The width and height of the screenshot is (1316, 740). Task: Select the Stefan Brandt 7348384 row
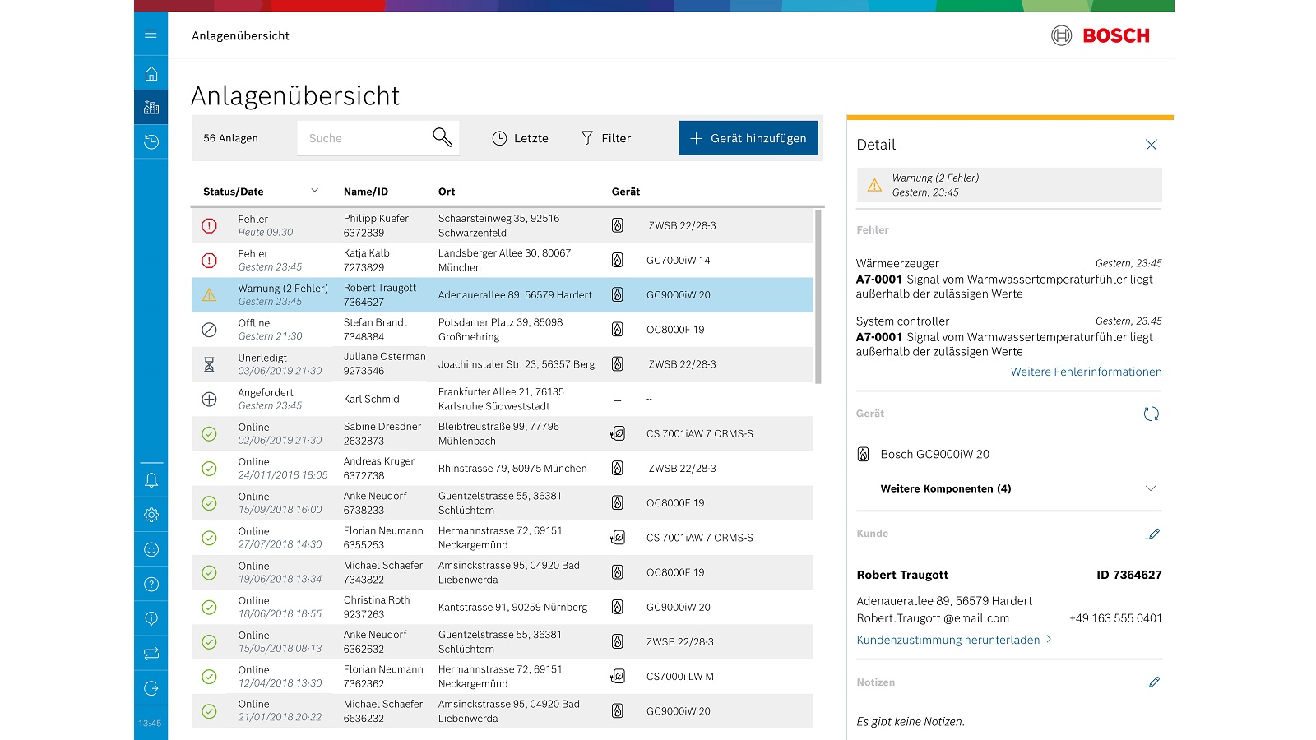(x=503, y=330)
